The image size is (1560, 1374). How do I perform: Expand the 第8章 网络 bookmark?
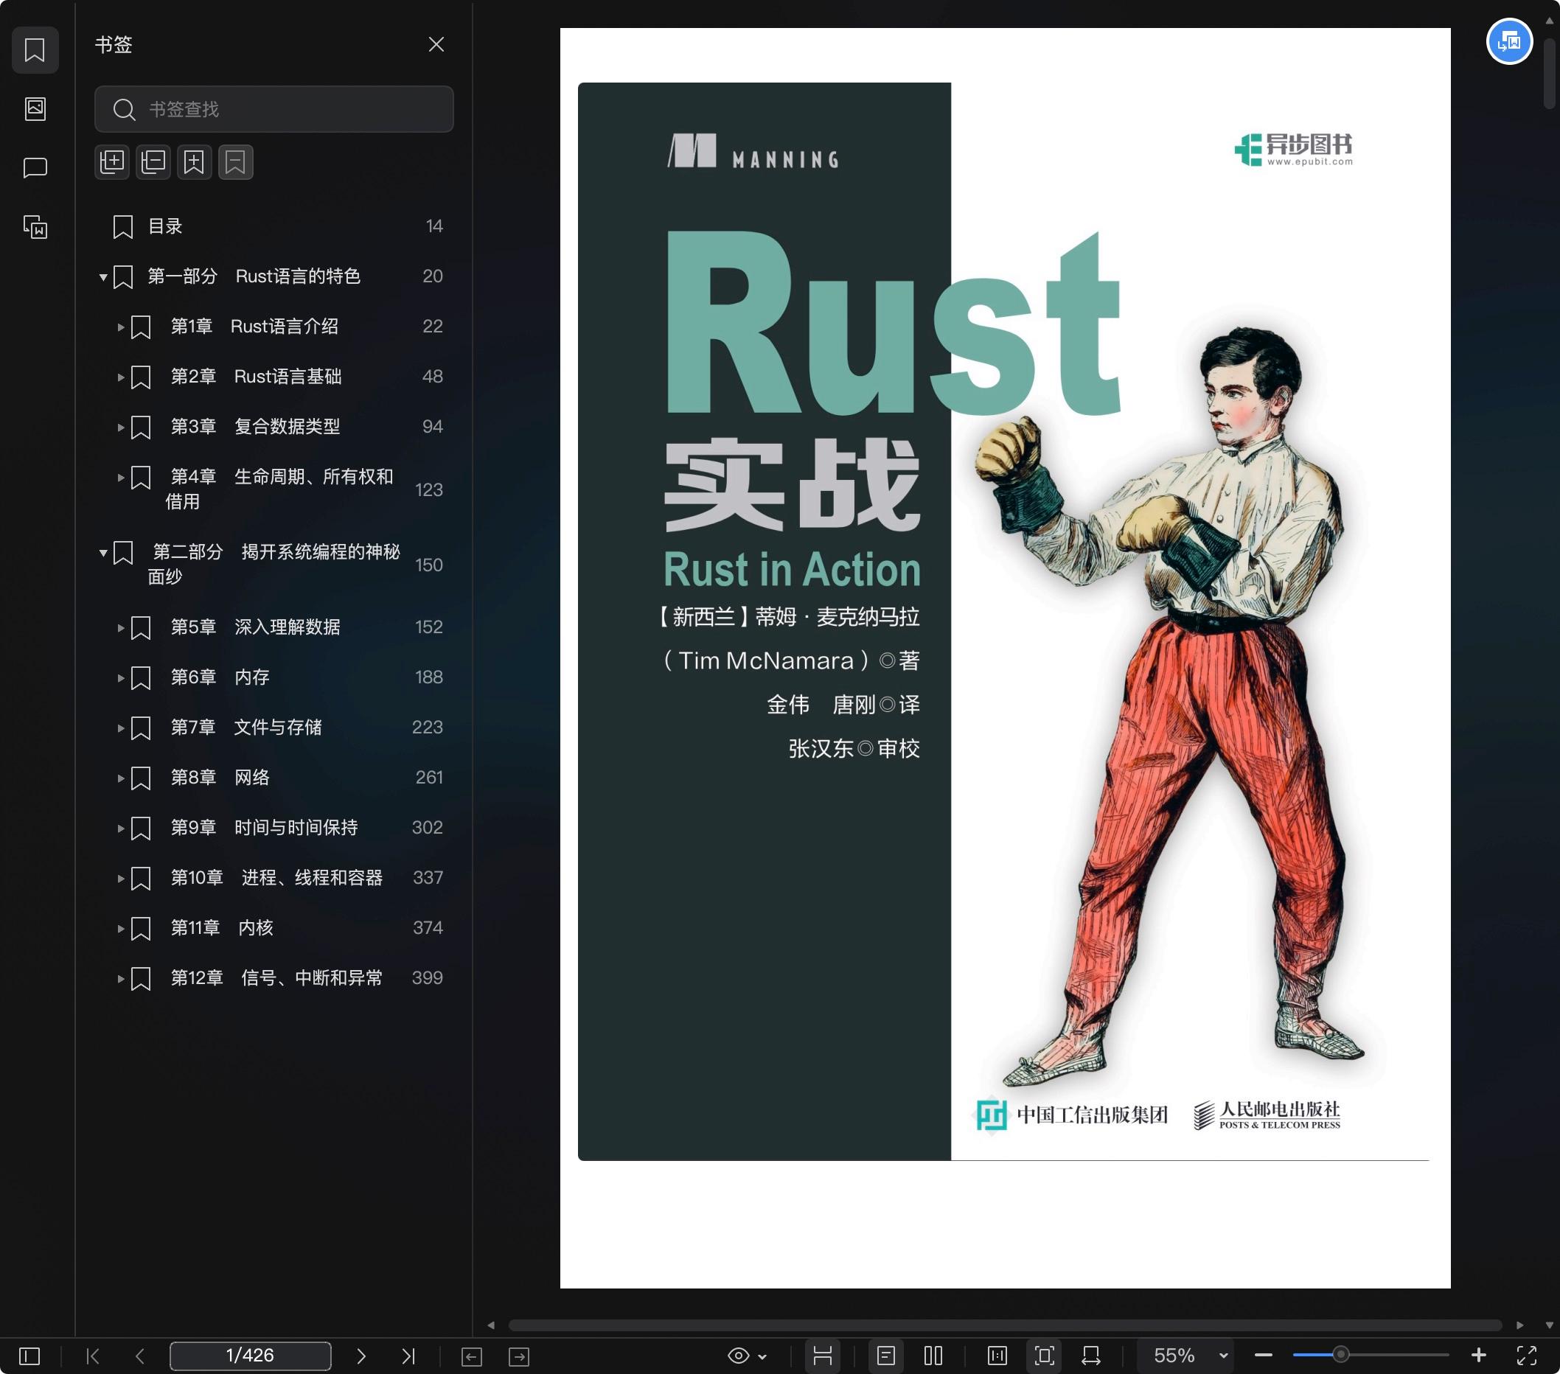pyautogui.click(x=121, y=778)
